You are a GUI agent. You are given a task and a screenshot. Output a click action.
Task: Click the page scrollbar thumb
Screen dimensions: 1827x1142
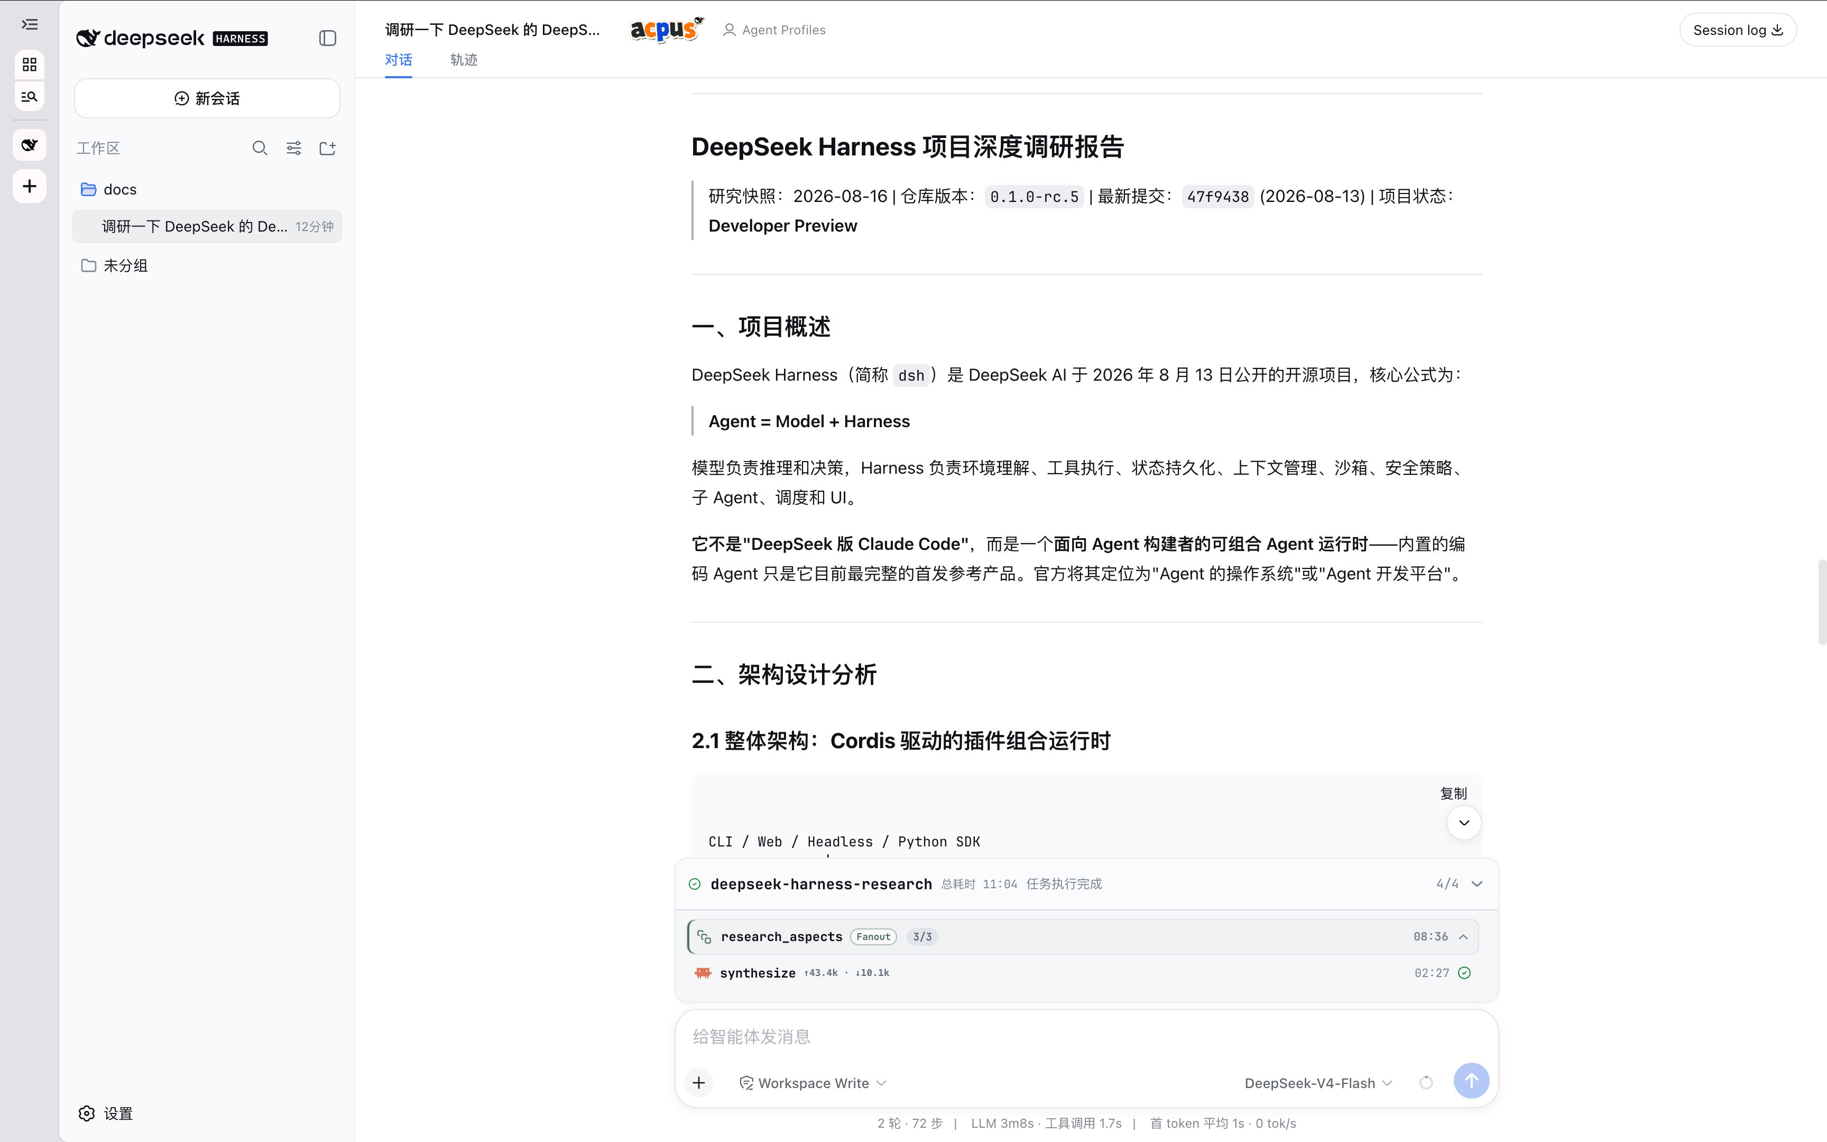[x=1822, y=602]
